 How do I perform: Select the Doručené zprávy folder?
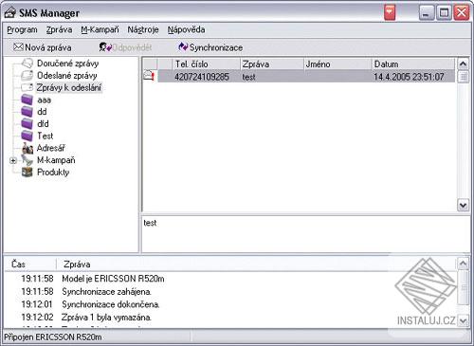click(68, 64)
